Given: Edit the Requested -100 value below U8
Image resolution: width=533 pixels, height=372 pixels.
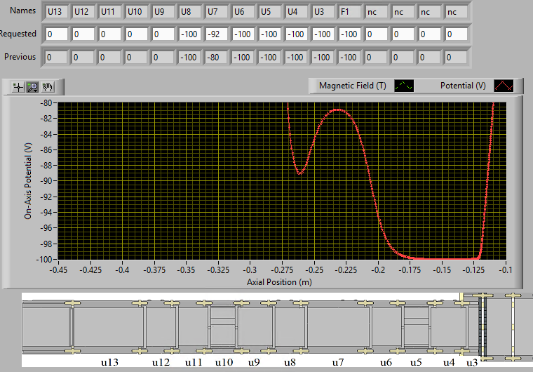Looking at the screenshot, I should coord(189,34).
